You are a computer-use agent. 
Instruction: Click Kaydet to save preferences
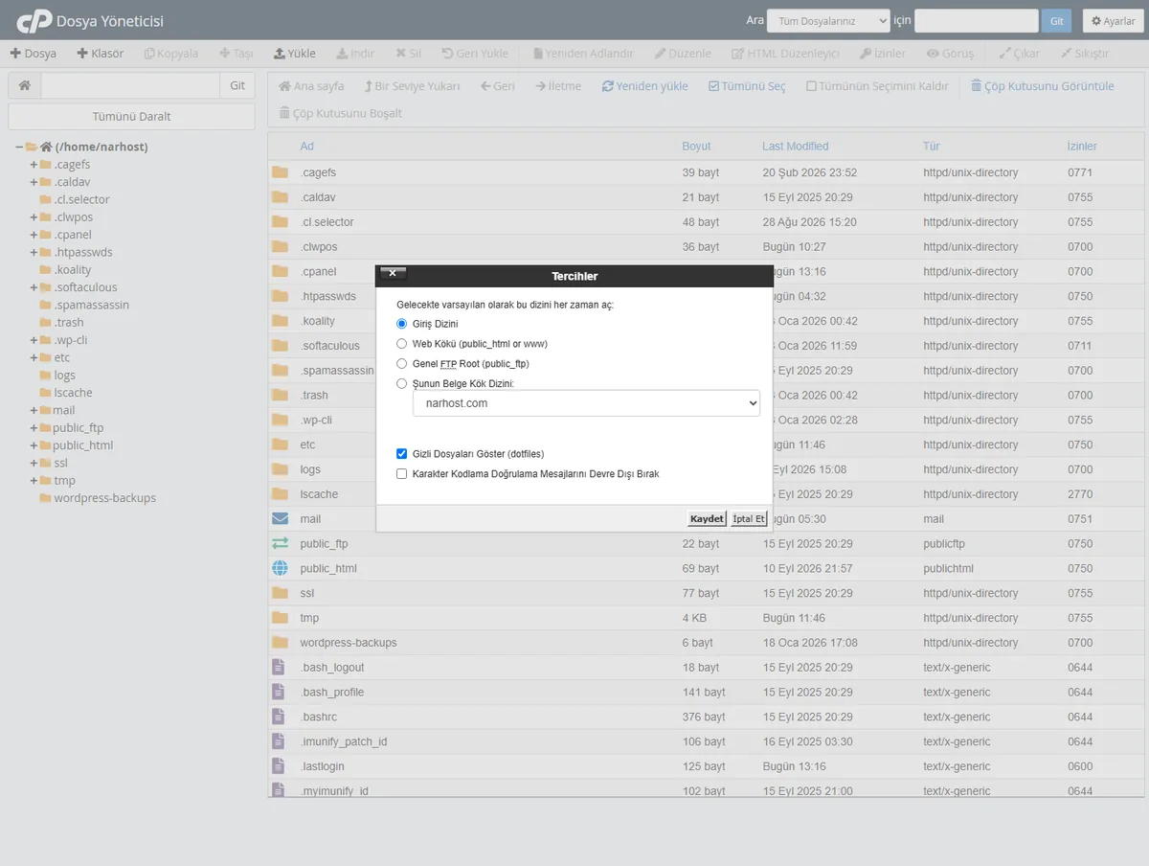click(707, 518)
